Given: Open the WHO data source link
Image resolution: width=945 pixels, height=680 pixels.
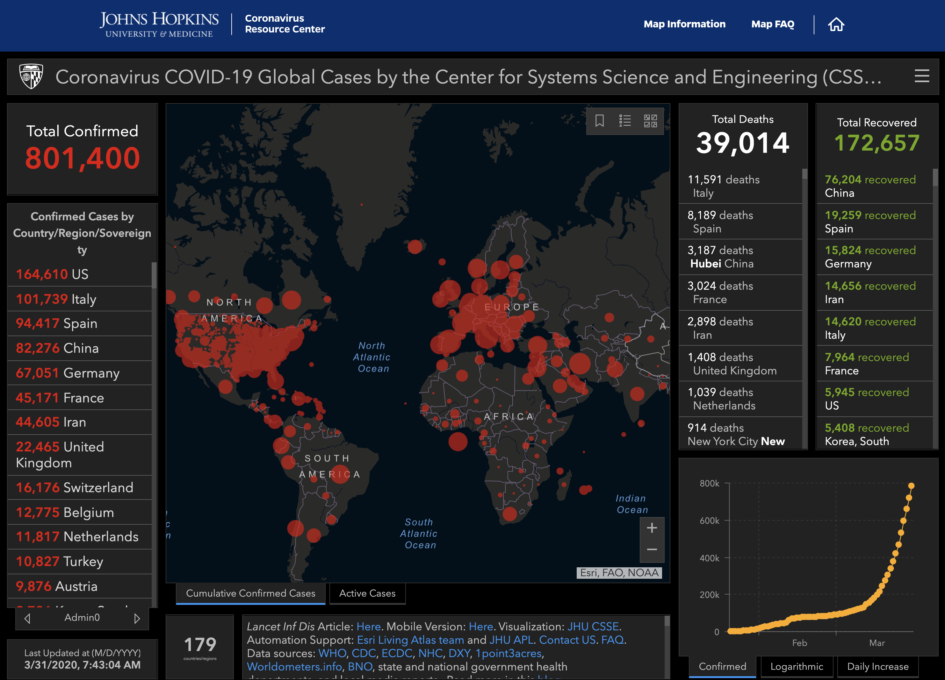Looking at the screenshot, I should [x=332, y=653].
